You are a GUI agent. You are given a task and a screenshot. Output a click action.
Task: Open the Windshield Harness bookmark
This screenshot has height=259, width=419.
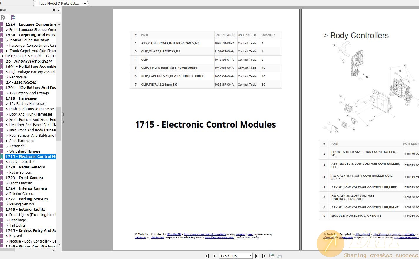23,151
